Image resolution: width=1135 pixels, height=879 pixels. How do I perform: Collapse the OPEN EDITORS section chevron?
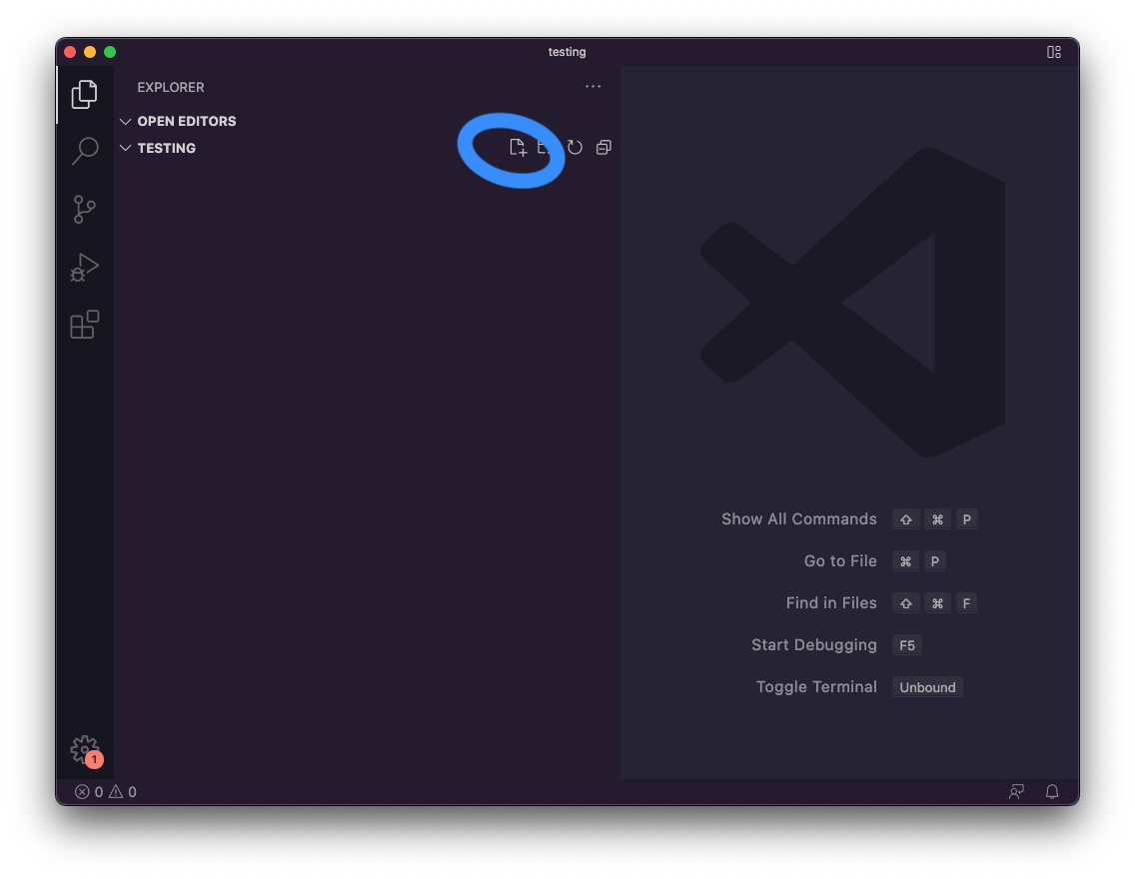[x=126, y=121]
